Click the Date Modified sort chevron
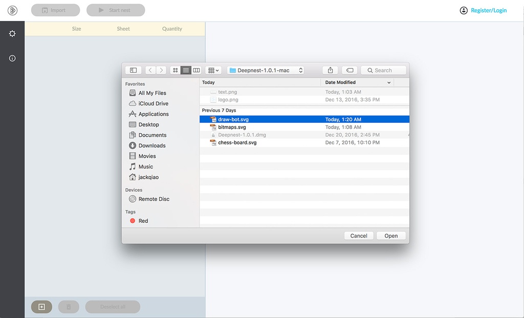This screenshot has width=524, height=318. tap(389, 82)
